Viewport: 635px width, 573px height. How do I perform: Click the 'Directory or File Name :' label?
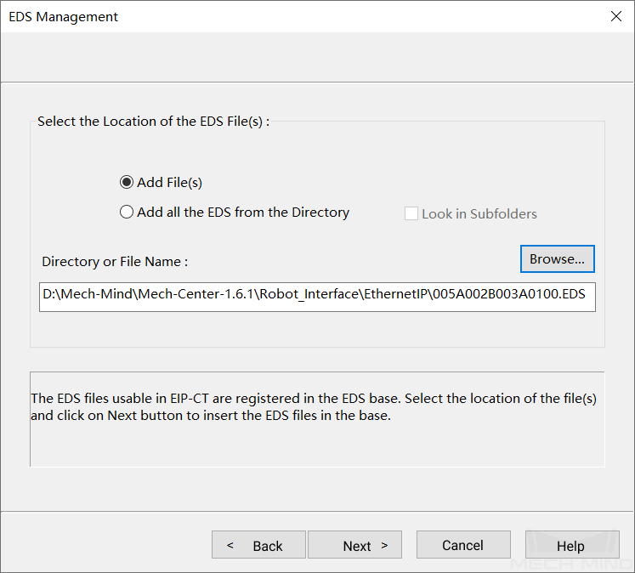pyautogui.click(x=115, y=262)
